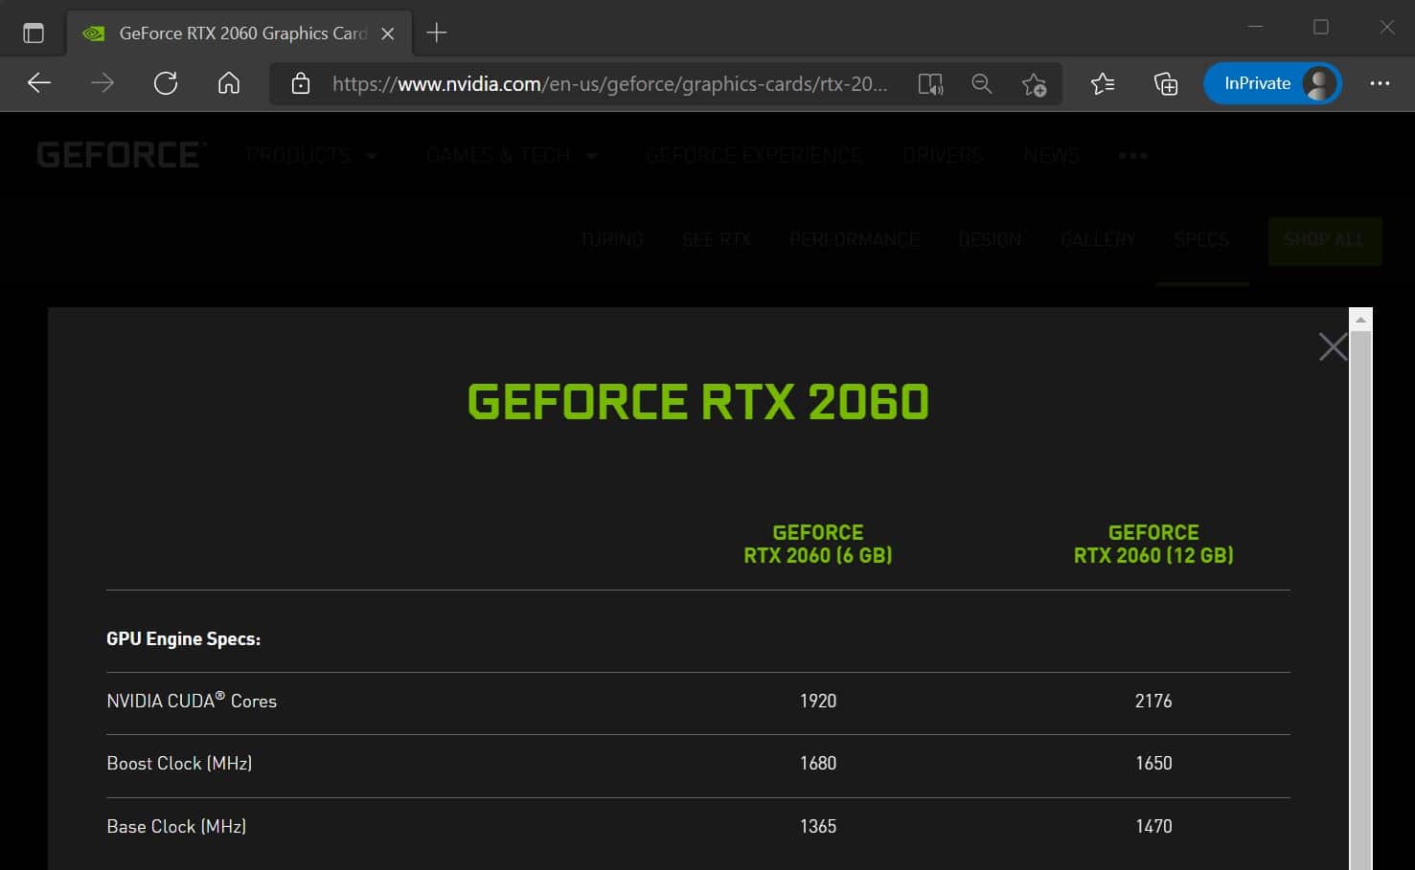Close the specs overlay with X
1415x870 pixels.
(x=1333, y=346)
